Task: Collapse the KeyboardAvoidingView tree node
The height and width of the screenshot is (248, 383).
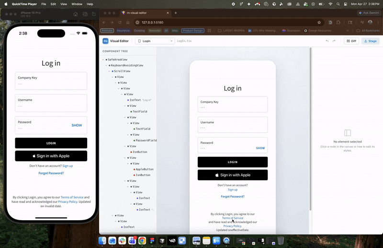Action: pyautogui.click(x=106, y=65)
